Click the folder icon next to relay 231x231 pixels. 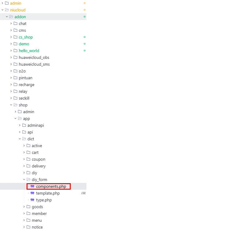15,91
